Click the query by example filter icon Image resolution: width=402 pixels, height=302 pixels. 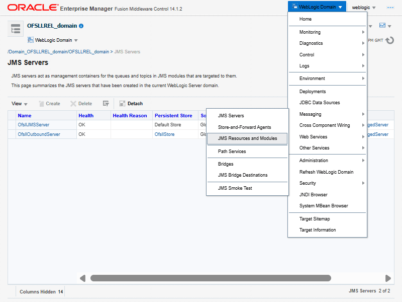coord(106,104)
